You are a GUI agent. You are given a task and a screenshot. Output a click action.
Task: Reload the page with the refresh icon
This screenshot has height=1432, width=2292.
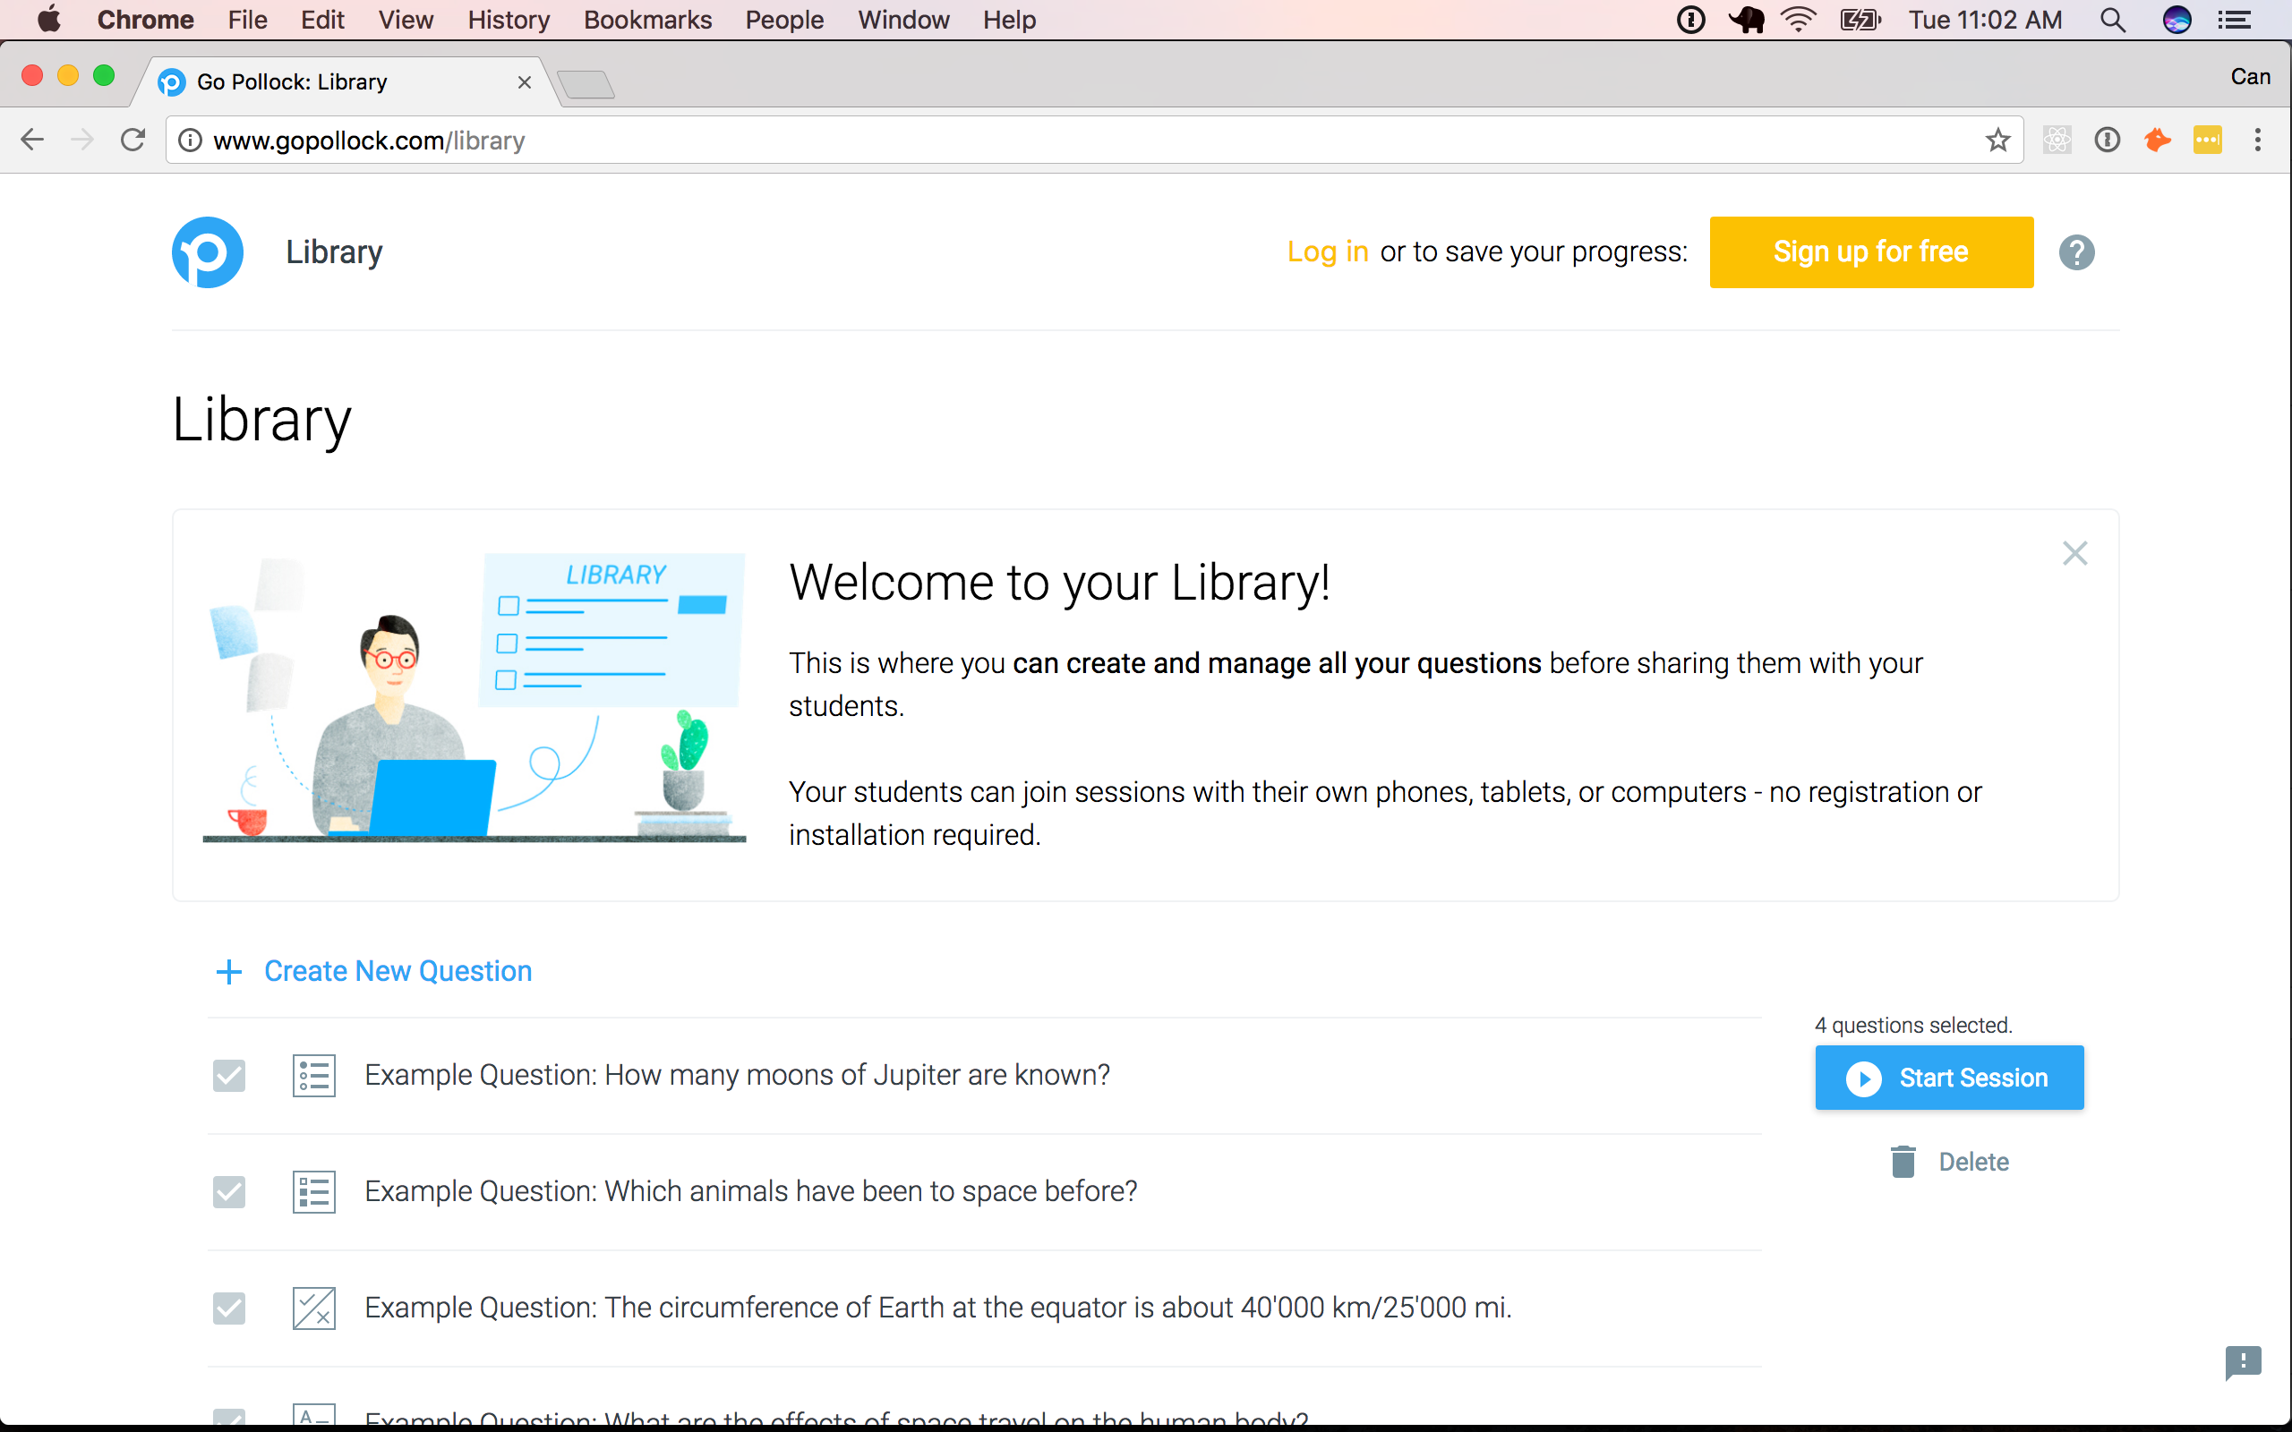pyautogui.click(x=133, y=141)
